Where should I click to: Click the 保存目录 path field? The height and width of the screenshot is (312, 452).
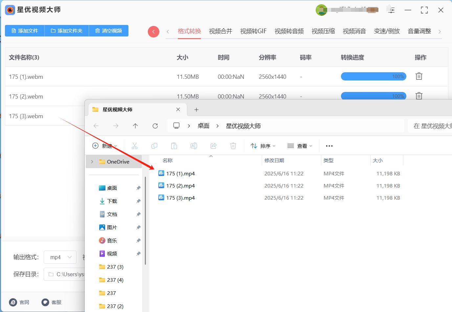click(x=64, y=274)
